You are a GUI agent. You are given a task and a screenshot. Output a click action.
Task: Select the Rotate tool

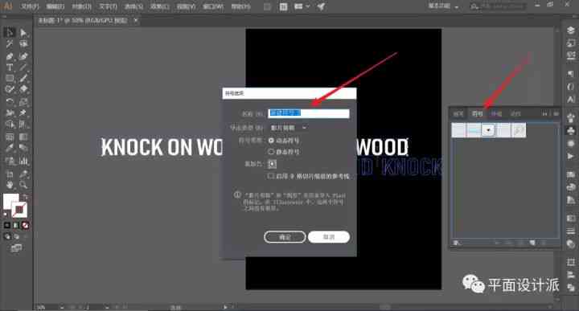coord(9,101)
